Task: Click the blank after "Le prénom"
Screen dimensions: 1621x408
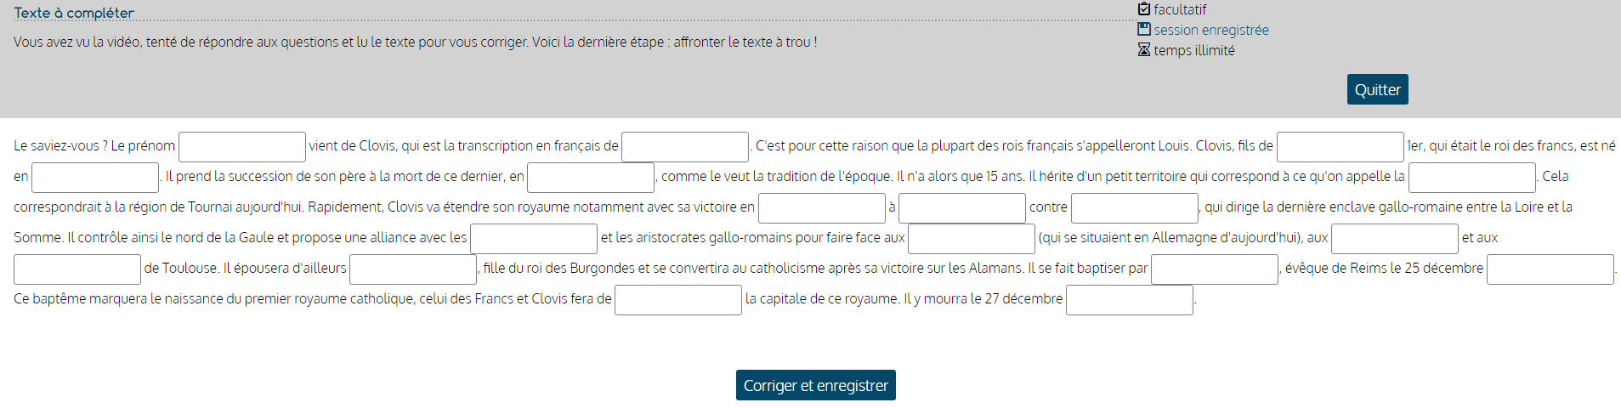Action: click(x=242, y=147)
